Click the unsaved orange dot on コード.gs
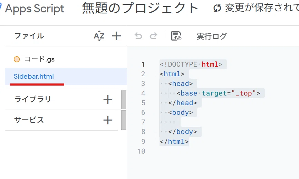Screen dimensions: 299x179 [17, 59]
